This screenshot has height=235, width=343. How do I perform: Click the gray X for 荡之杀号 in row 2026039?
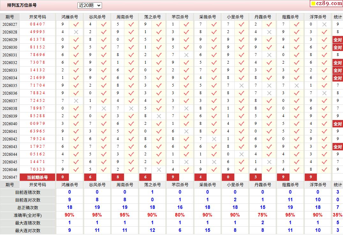click(159, 116)
